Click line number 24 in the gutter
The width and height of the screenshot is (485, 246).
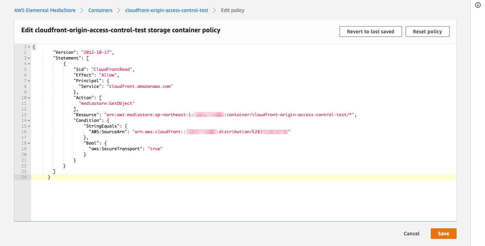[24, 177]
